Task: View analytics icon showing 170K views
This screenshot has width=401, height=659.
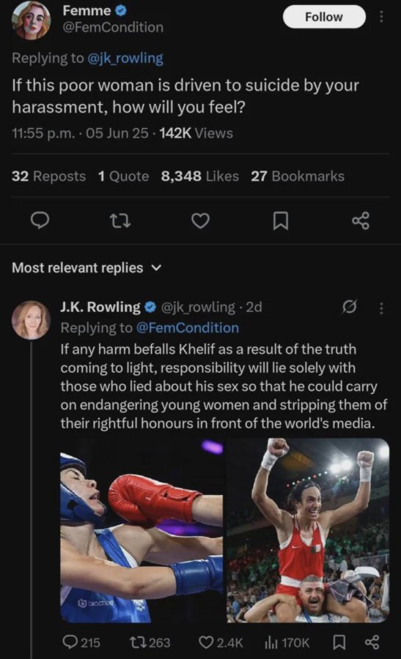Action: coord(287,642)
